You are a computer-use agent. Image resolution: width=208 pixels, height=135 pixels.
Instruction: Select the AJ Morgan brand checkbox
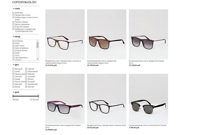click(14, 41)
